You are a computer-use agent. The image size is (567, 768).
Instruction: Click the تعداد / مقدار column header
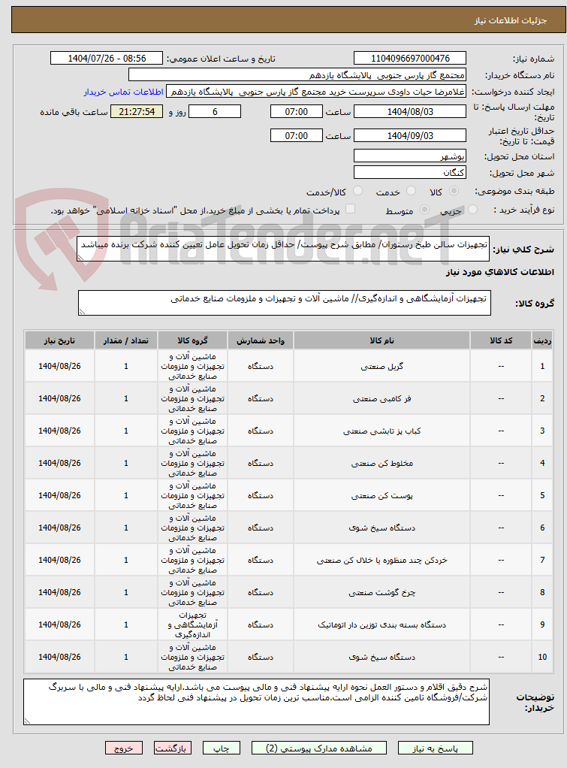point(126,340)
